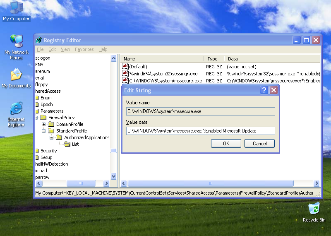The image size is (331, 236).
Task: Launch the Internet Explorer desktop icon
Action: (16, 114)
